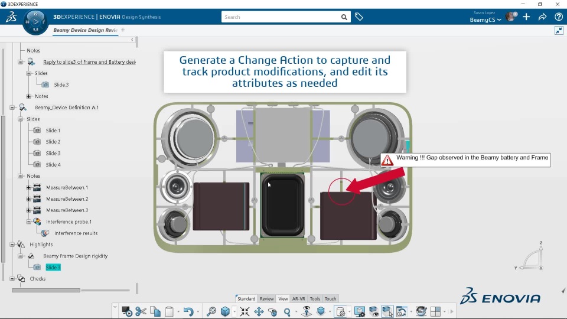Collapse Beamy_Device Definition A.1 node
567x319 pixels.
pos(12,108)
